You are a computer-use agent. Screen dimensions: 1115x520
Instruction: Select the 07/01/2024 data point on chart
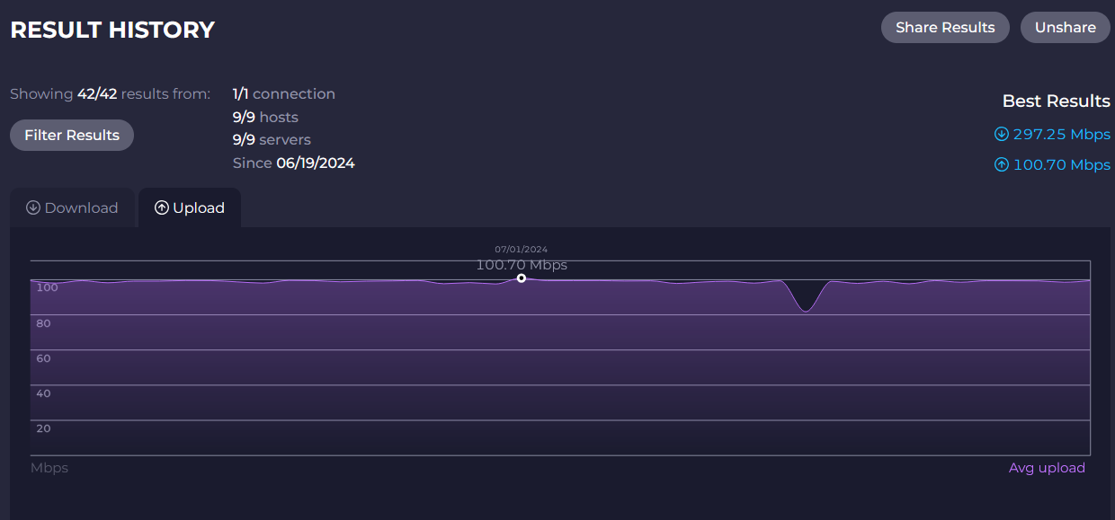tap(522, 278)
